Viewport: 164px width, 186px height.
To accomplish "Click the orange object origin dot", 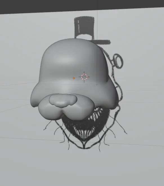I will pyautogui.click(x=74, y=78).
